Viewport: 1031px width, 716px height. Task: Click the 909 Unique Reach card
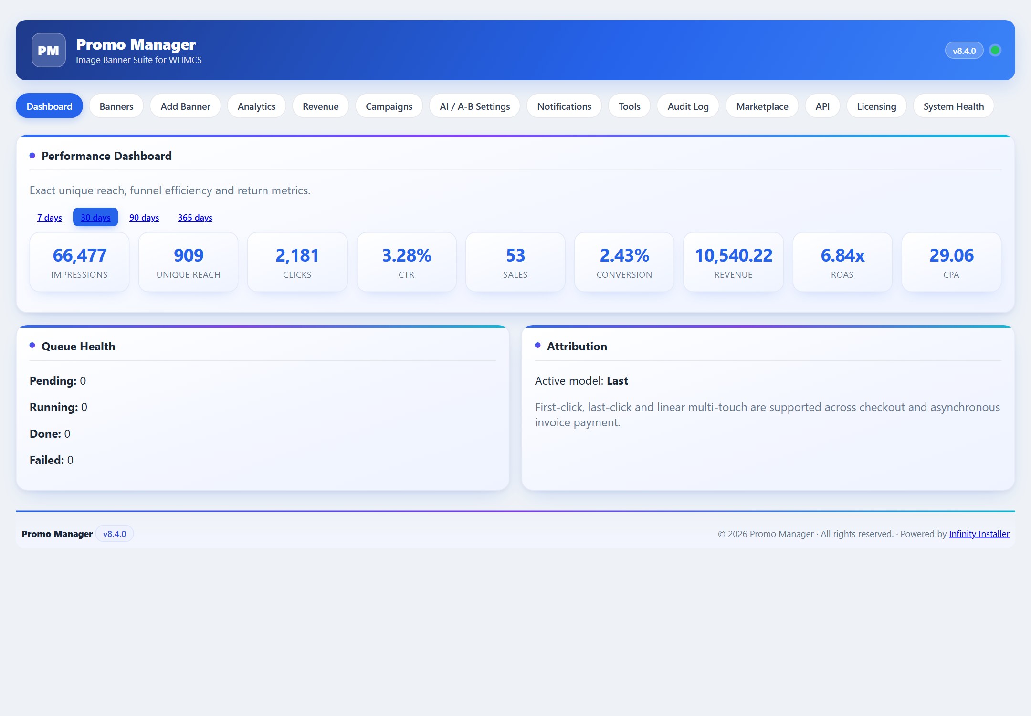(188, 262)
